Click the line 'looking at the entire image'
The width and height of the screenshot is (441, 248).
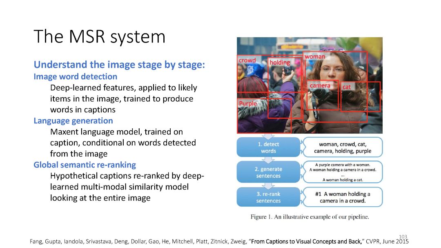point(100,198)
